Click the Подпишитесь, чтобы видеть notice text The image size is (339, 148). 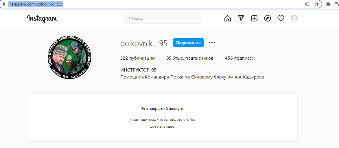(x=162, y=123)
